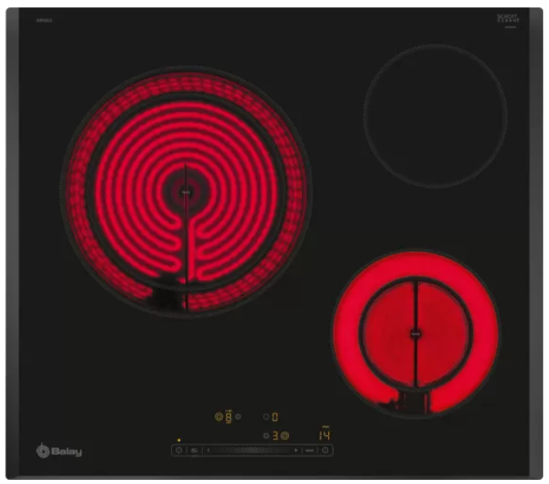Viewport: 549px width, 484px height.
Task: Tap the middle of the power level slider
Action: tap(252, 450)
